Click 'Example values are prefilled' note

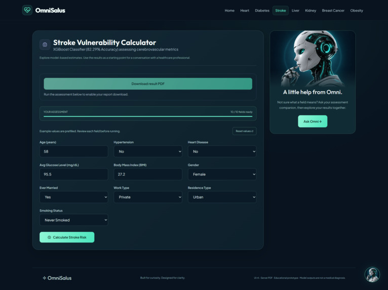pyautogui.click(x=80, y=131)
